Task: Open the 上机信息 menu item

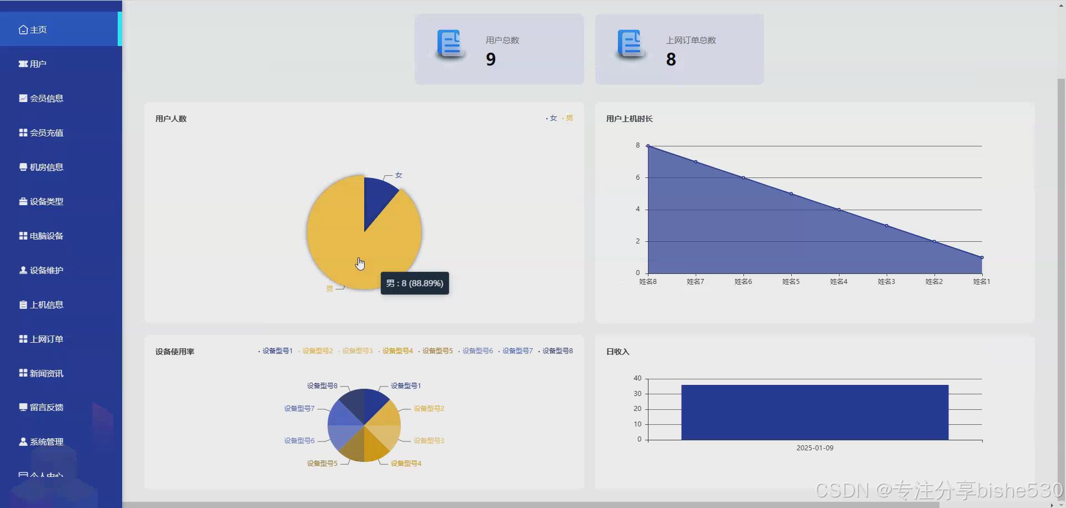Action: pyautogui.click(x=61, y=304)
